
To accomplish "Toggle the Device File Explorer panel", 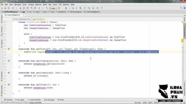I will [x=185, y=88].
